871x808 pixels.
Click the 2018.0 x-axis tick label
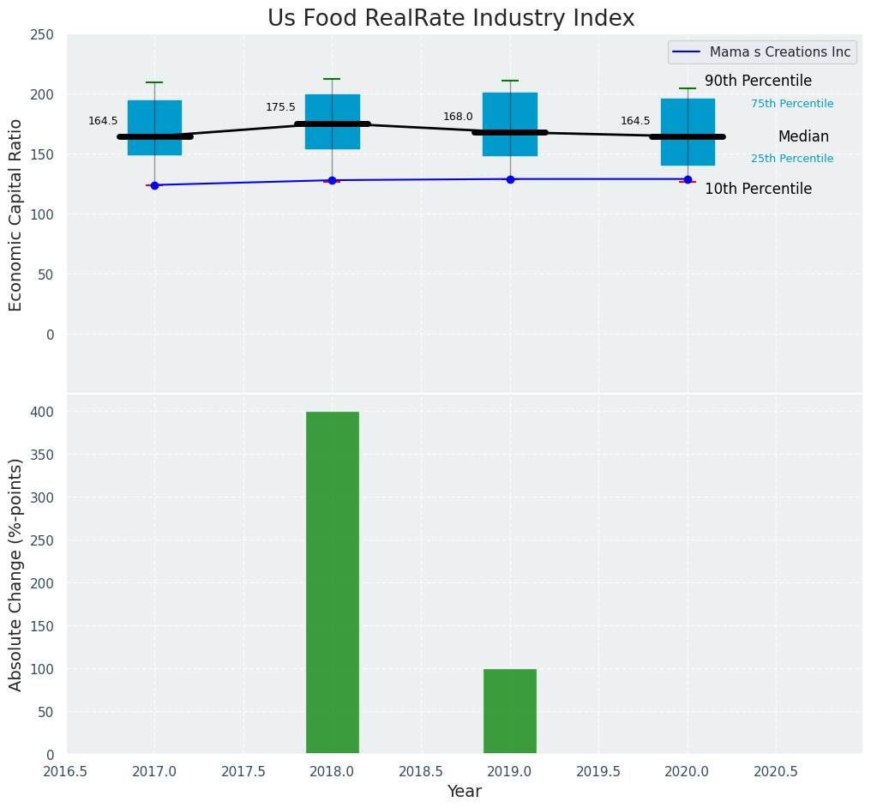pos(333,771)
